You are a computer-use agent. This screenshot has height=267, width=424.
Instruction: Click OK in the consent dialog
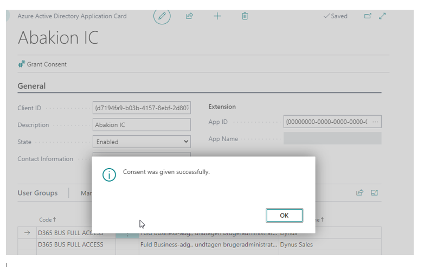point(284,215)
